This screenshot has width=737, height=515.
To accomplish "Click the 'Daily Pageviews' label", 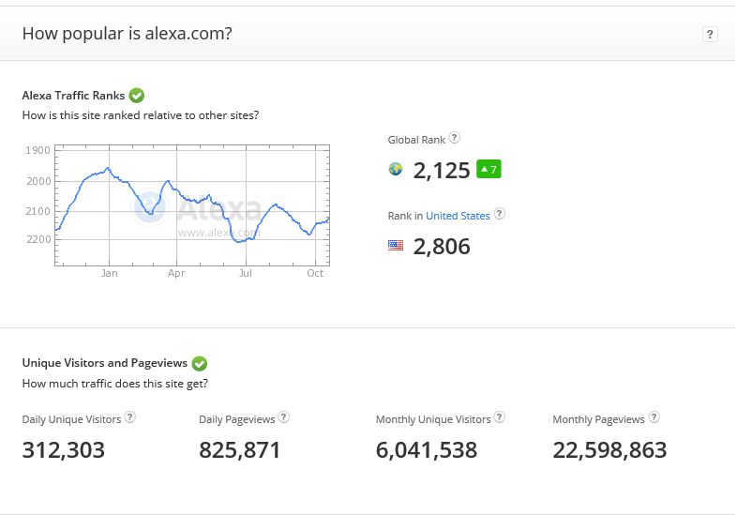I will 237,419.
